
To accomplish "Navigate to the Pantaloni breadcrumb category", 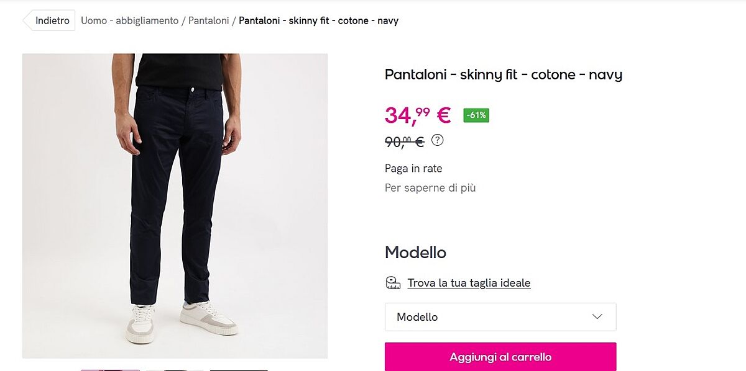I will (x=209, y=20).
